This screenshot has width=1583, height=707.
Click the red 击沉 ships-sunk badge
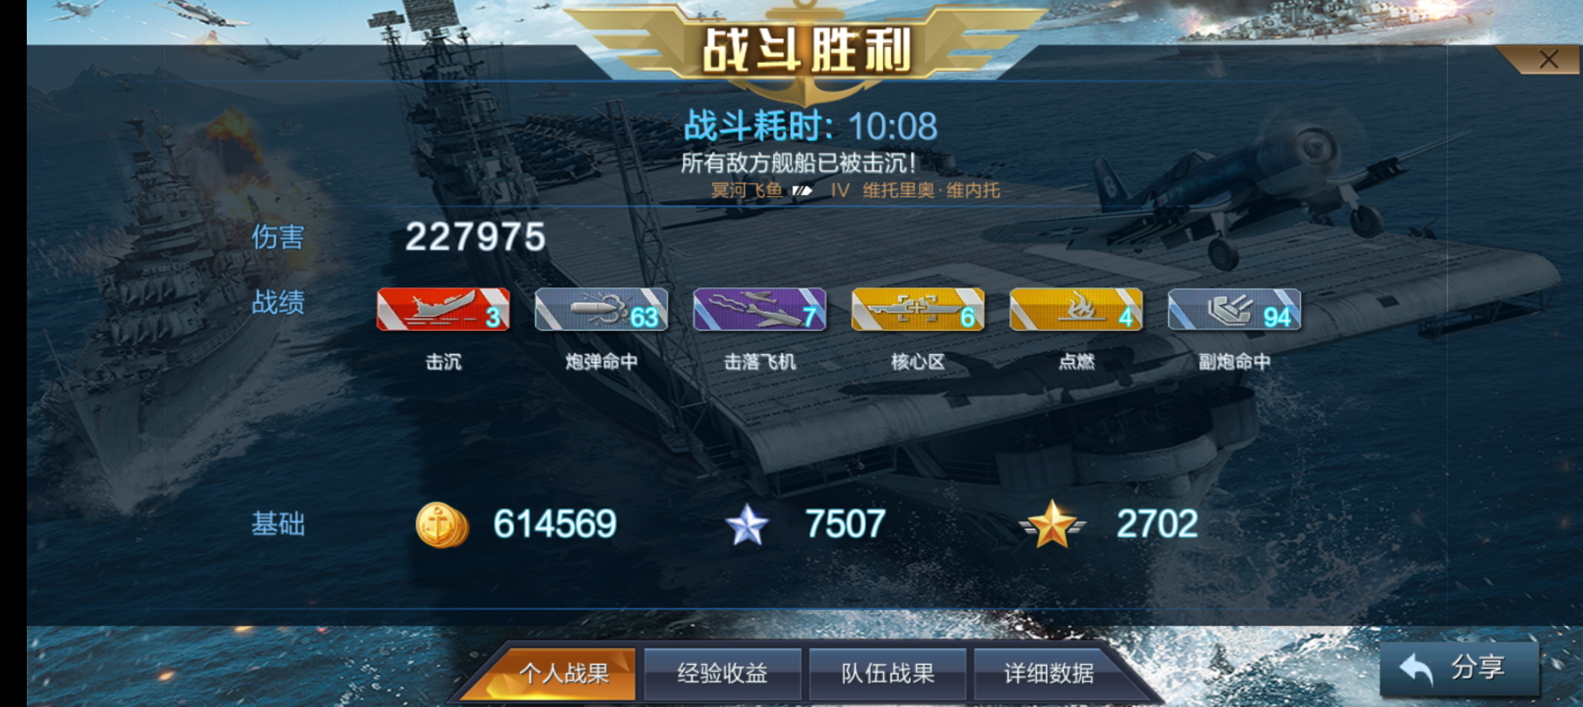443,309
